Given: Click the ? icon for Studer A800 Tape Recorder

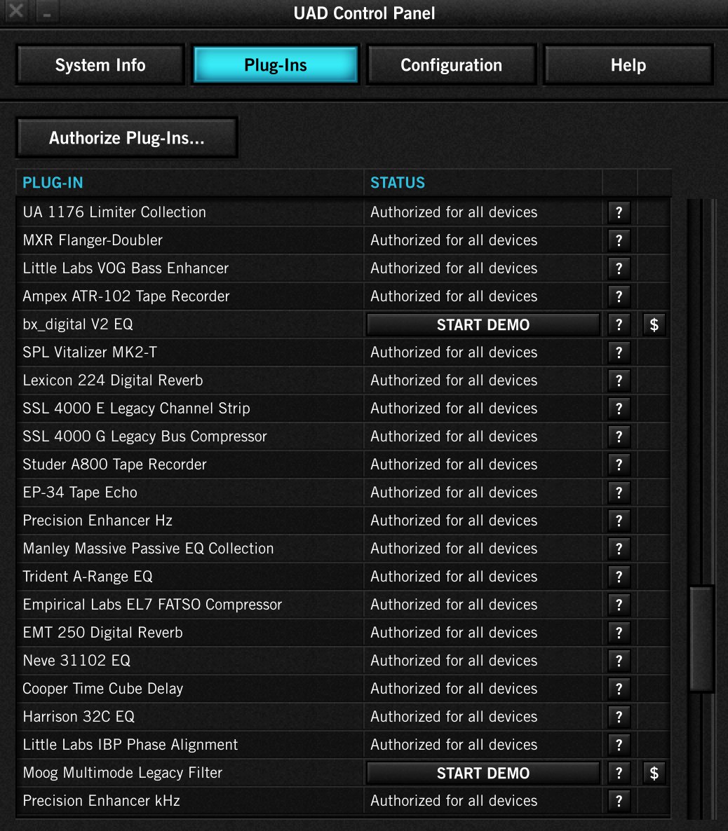Looking at the screenshot, I should [619, 465].
